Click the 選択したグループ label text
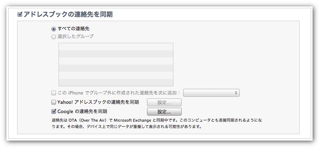Screen dimensions: 319x147 click(x=75, y=36)
